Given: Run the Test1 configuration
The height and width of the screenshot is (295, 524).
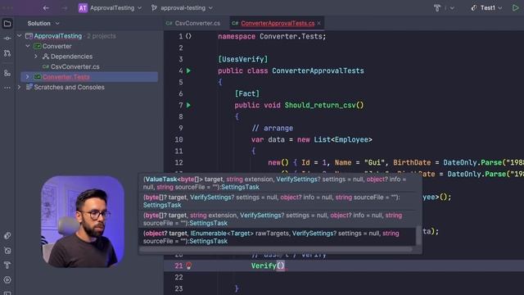Looking at the screenshot, I should click(x=515, y=7).
